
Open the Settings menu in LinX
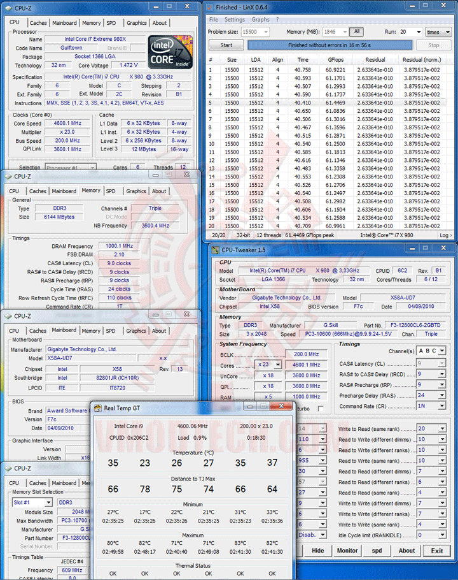coord(234,20)
